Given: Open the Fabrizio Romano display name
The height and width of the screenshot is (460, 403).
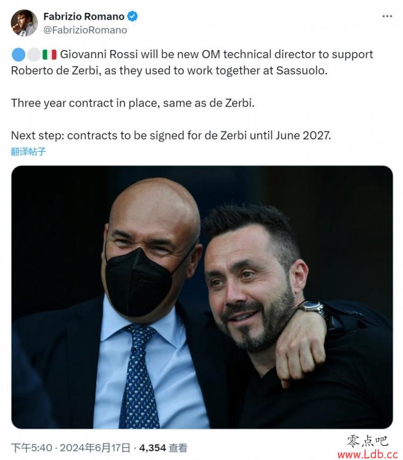Looking at the screenshot, I should point(84,17).
